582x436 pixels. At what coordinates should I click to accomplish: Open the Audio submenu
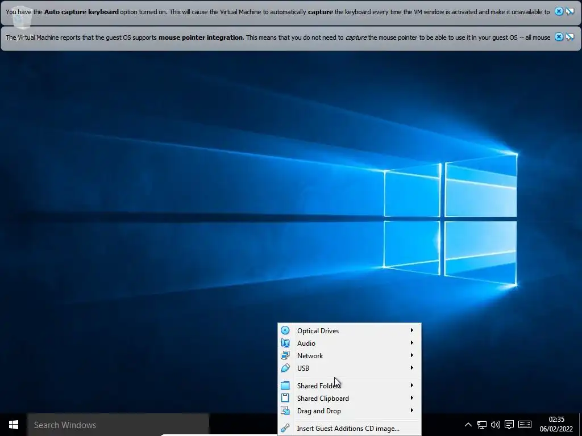(x=350, y=343)
